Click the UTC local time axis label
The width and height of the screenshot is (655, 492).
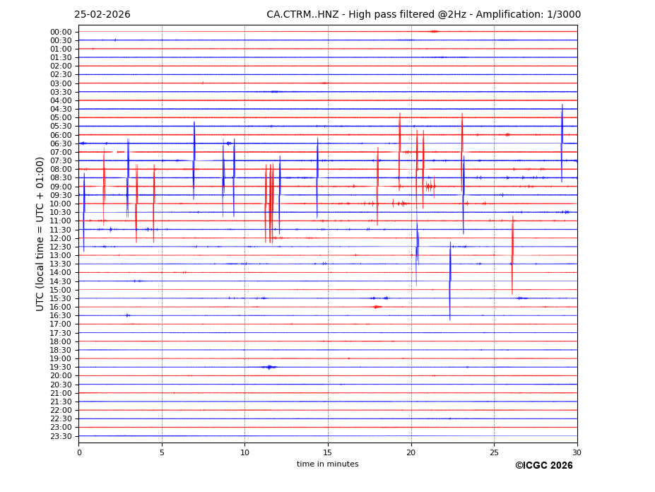pos(40,233)
